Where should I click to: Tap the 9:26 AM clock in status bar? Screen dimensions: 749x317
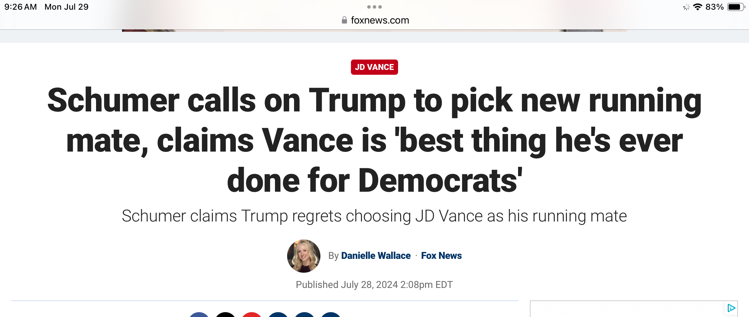(x=20, y=7)
